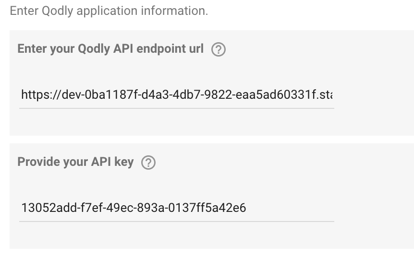Click empty area right of endpoint url field

[x=374, y=94]
